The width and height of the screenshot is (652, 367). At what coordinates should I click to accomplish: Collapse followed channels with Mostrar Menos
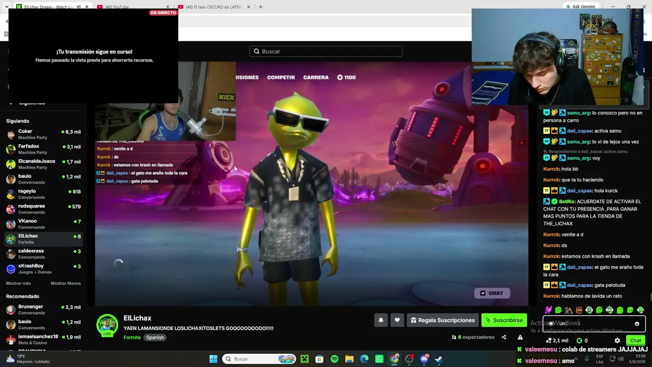(66, 283)
